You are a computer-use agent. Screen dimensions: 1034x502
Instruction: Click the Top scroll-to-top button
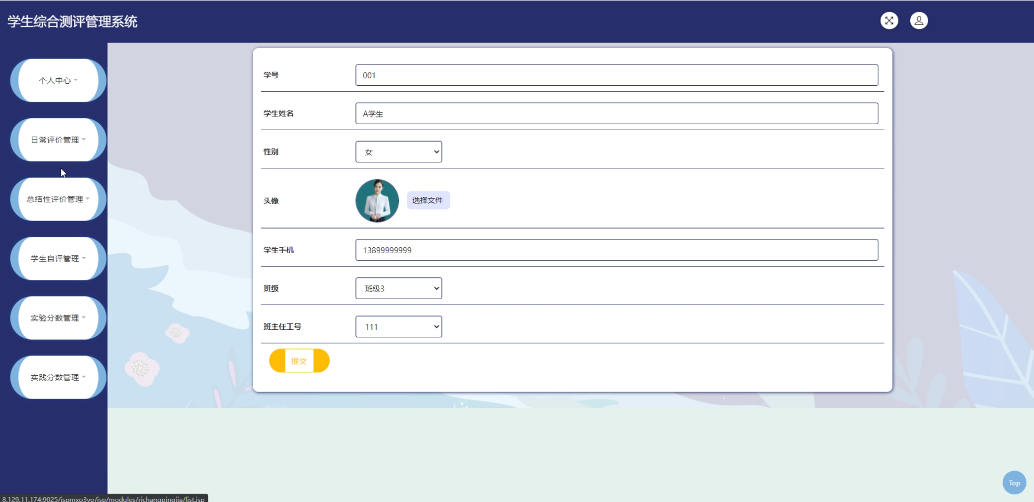click(1014, 483)
